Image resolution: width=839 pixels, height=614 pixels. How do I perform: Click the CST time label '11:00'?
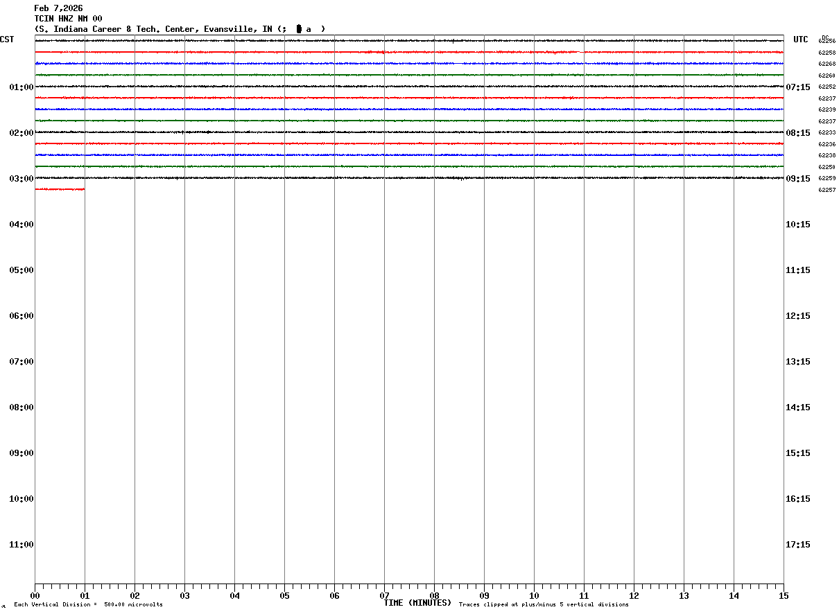click(21, 545)
